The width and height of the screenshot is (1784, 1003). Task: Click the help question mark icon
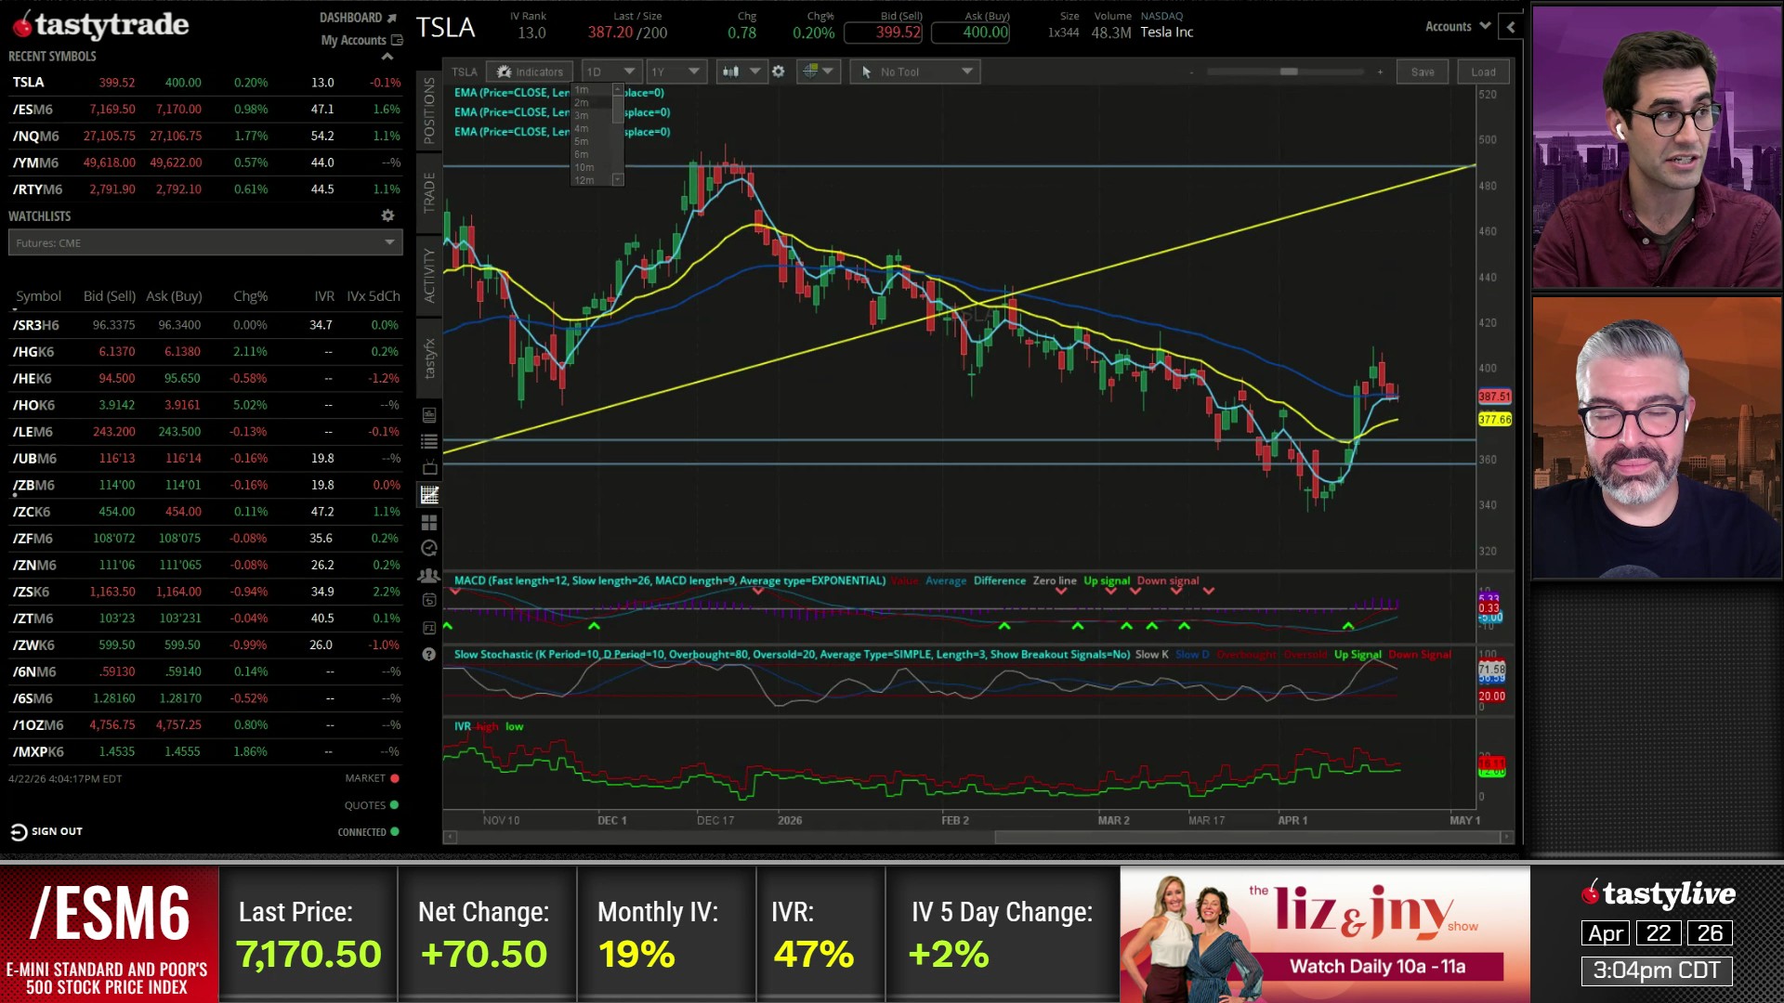pyautogui.click(x=429, y=655)
